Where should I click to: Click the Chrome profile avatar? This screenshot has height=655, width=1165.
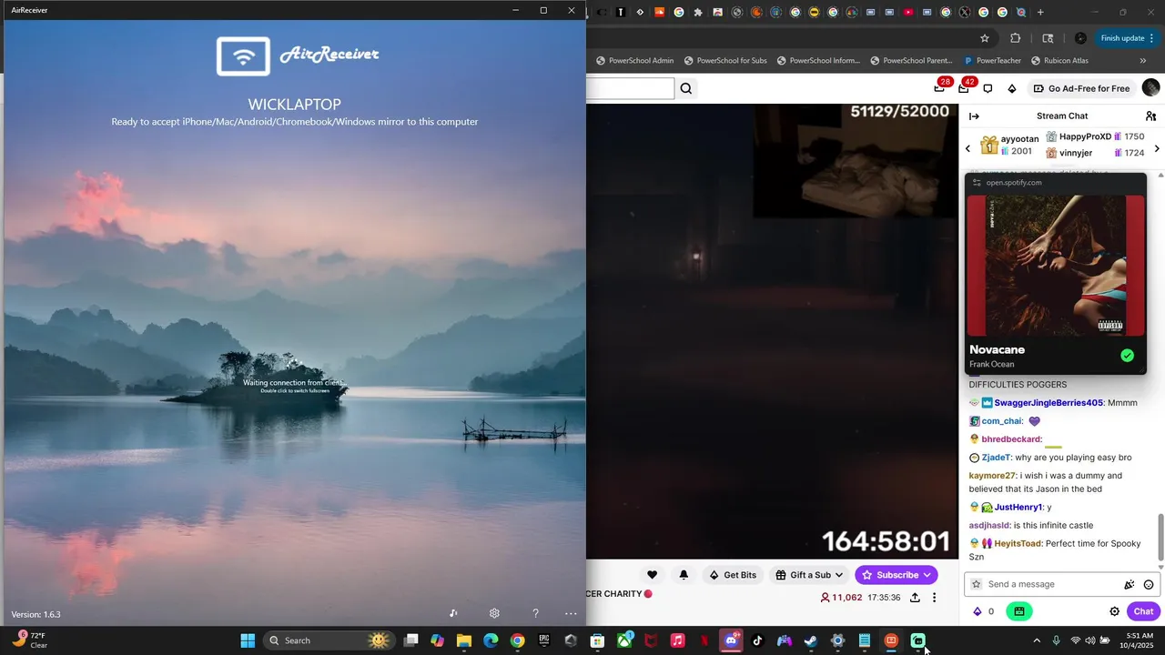1080,38
